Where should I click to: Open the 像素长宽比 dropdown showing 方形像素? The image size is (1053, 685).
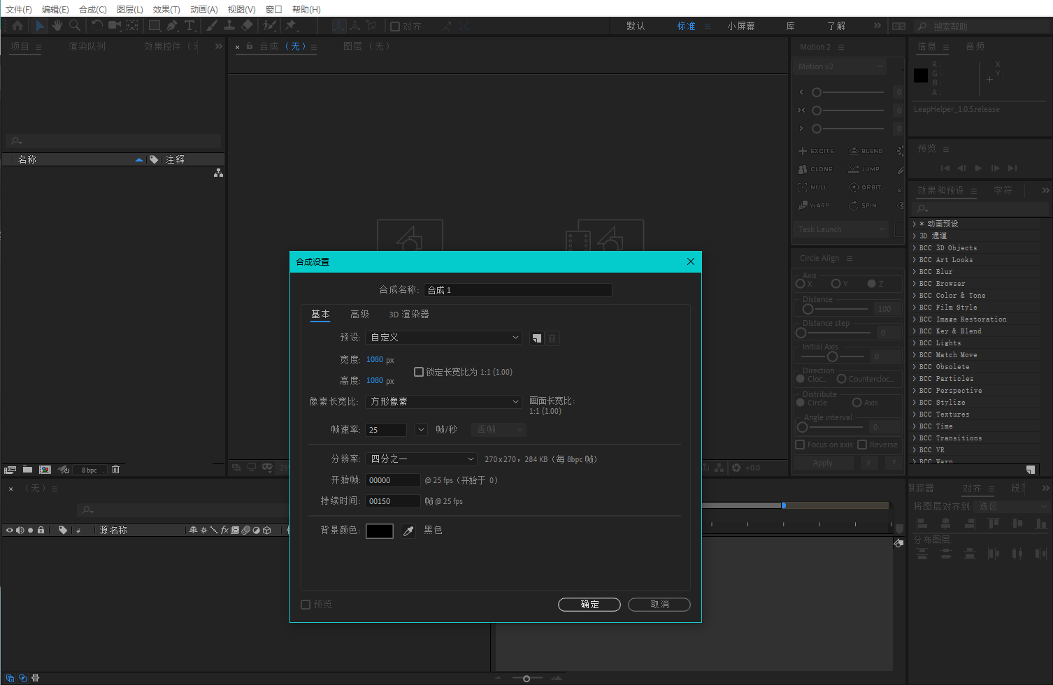point(444,402)
